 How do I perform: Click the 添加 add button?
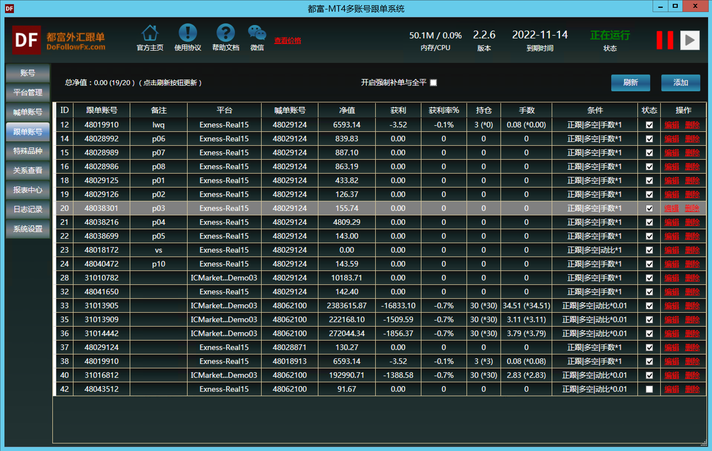680,83
